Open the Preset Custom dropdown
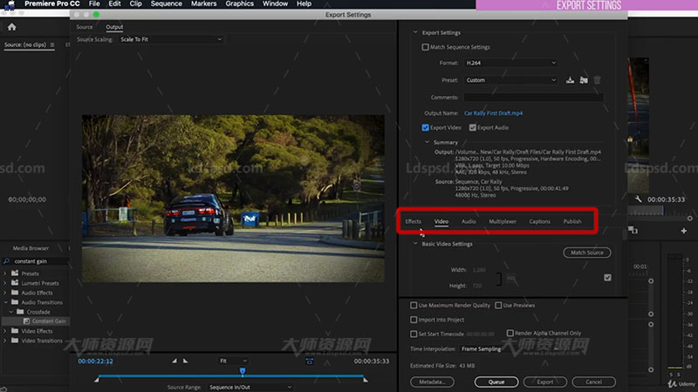 click(510, 80)
